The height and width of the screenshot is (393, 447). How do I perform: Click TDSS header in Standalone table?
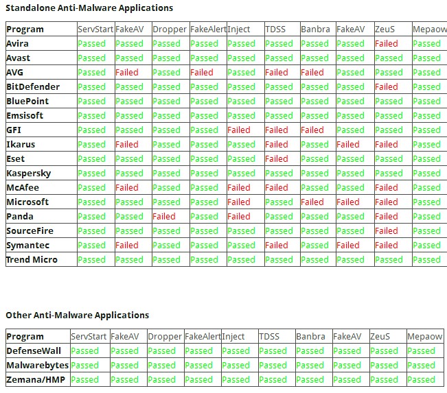click(x=275, y=29)
